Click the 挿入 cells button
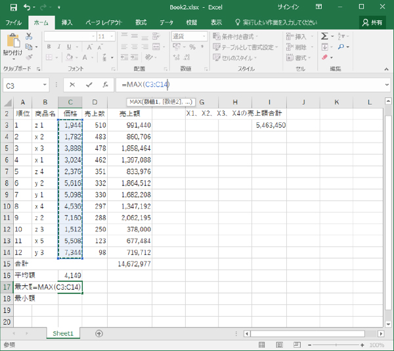394x351 pixels. (300, 36)
